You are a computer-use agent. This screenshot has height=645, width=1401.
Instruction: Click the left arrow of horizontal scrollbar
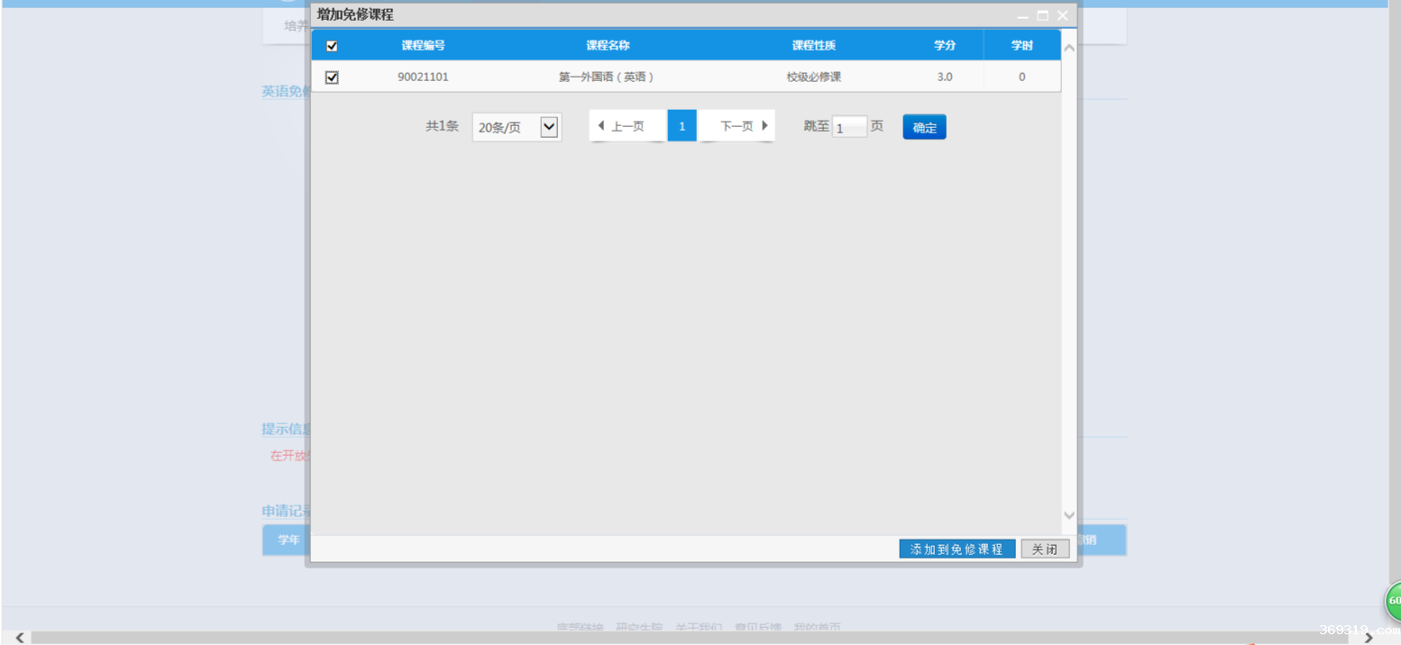tap(20, 638)
